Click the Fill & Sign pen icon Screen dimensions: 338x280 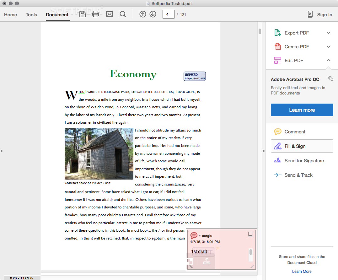[x=278, y=146]
